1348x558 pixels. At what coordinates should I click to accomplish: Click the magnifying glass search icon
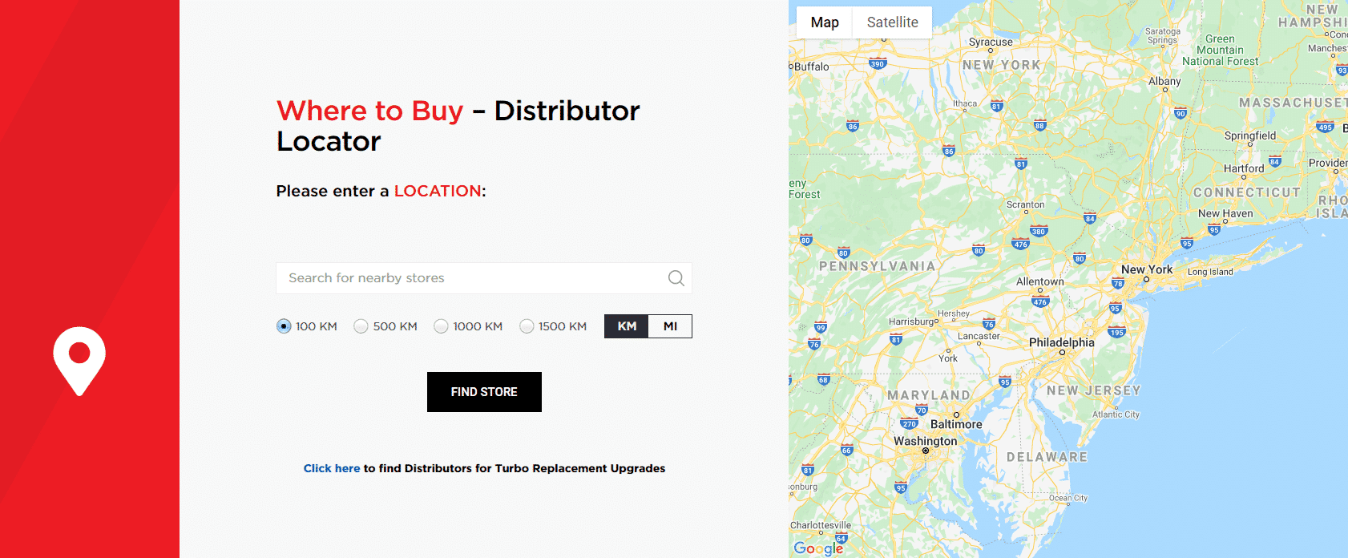[676, 278]
